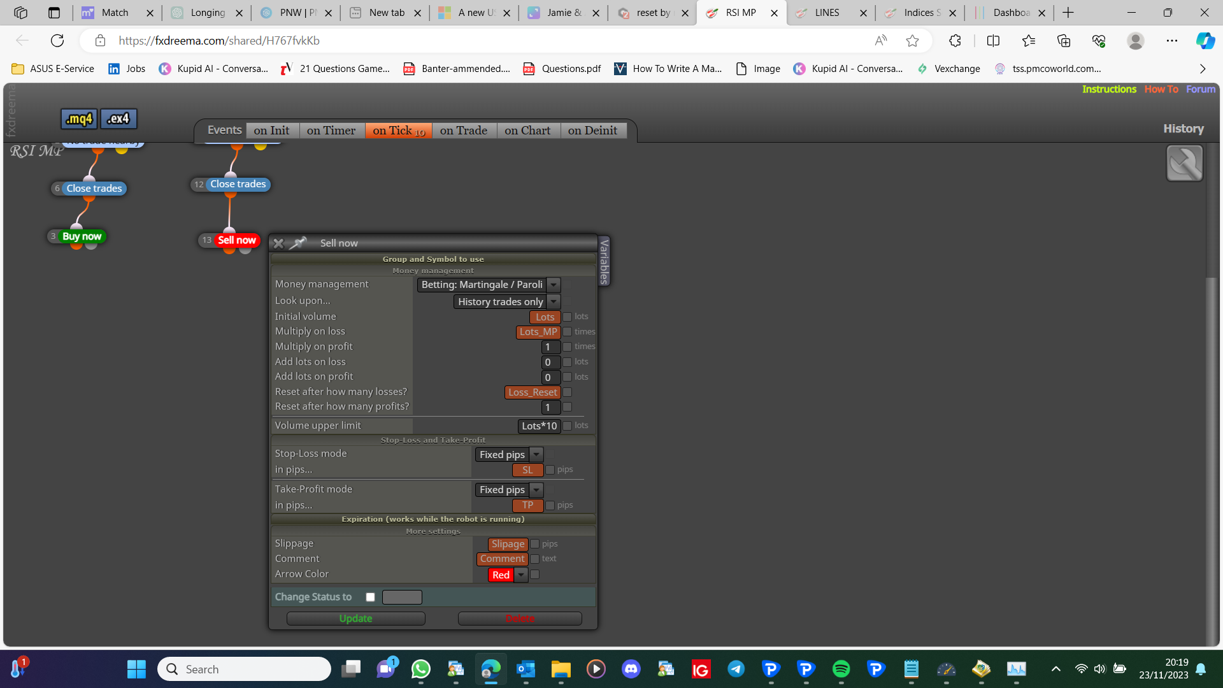The height and width of the screenshot is (688, 1223).
Task: Toggle the Add lots on loss checkbox
Action: pyautogui.click(x=568, y=362)
